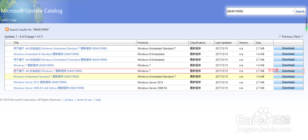Open x64 Windows 7 更新程序 link
The width and height of the screenshot is (308, 140).
[48, 71]
